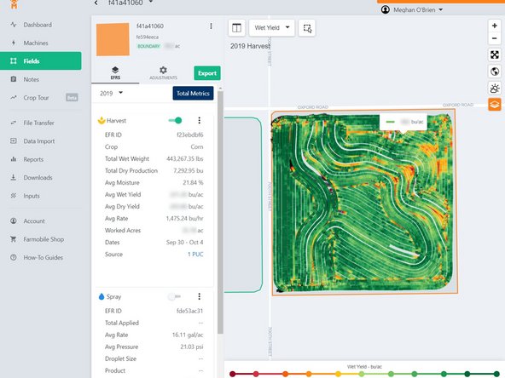The height and width of the screenshot is (378, 505).
Task: Open Harvest card options menu
Action: pyautogui.click(x=200, y=121)
